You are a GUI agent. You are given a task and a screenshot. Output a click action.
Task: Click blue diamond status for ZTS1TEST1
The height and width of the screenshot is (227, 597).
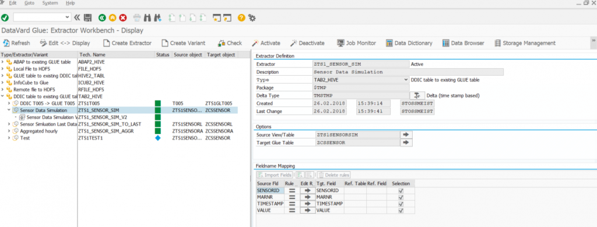point(157,138)
